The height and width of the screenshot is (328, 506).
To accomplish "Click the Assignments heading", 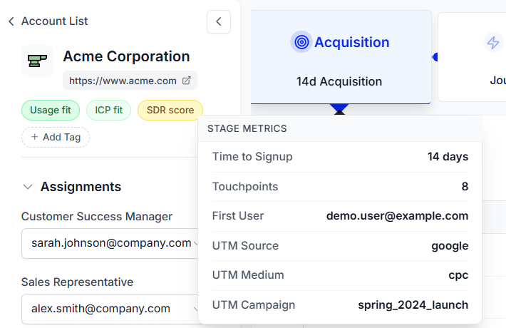I will pos(81,187).
